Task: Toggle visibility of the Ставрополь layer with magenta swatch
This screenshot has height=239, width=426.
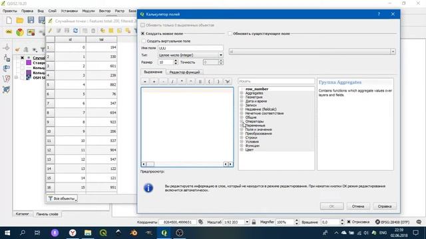Action: (22, 63)
